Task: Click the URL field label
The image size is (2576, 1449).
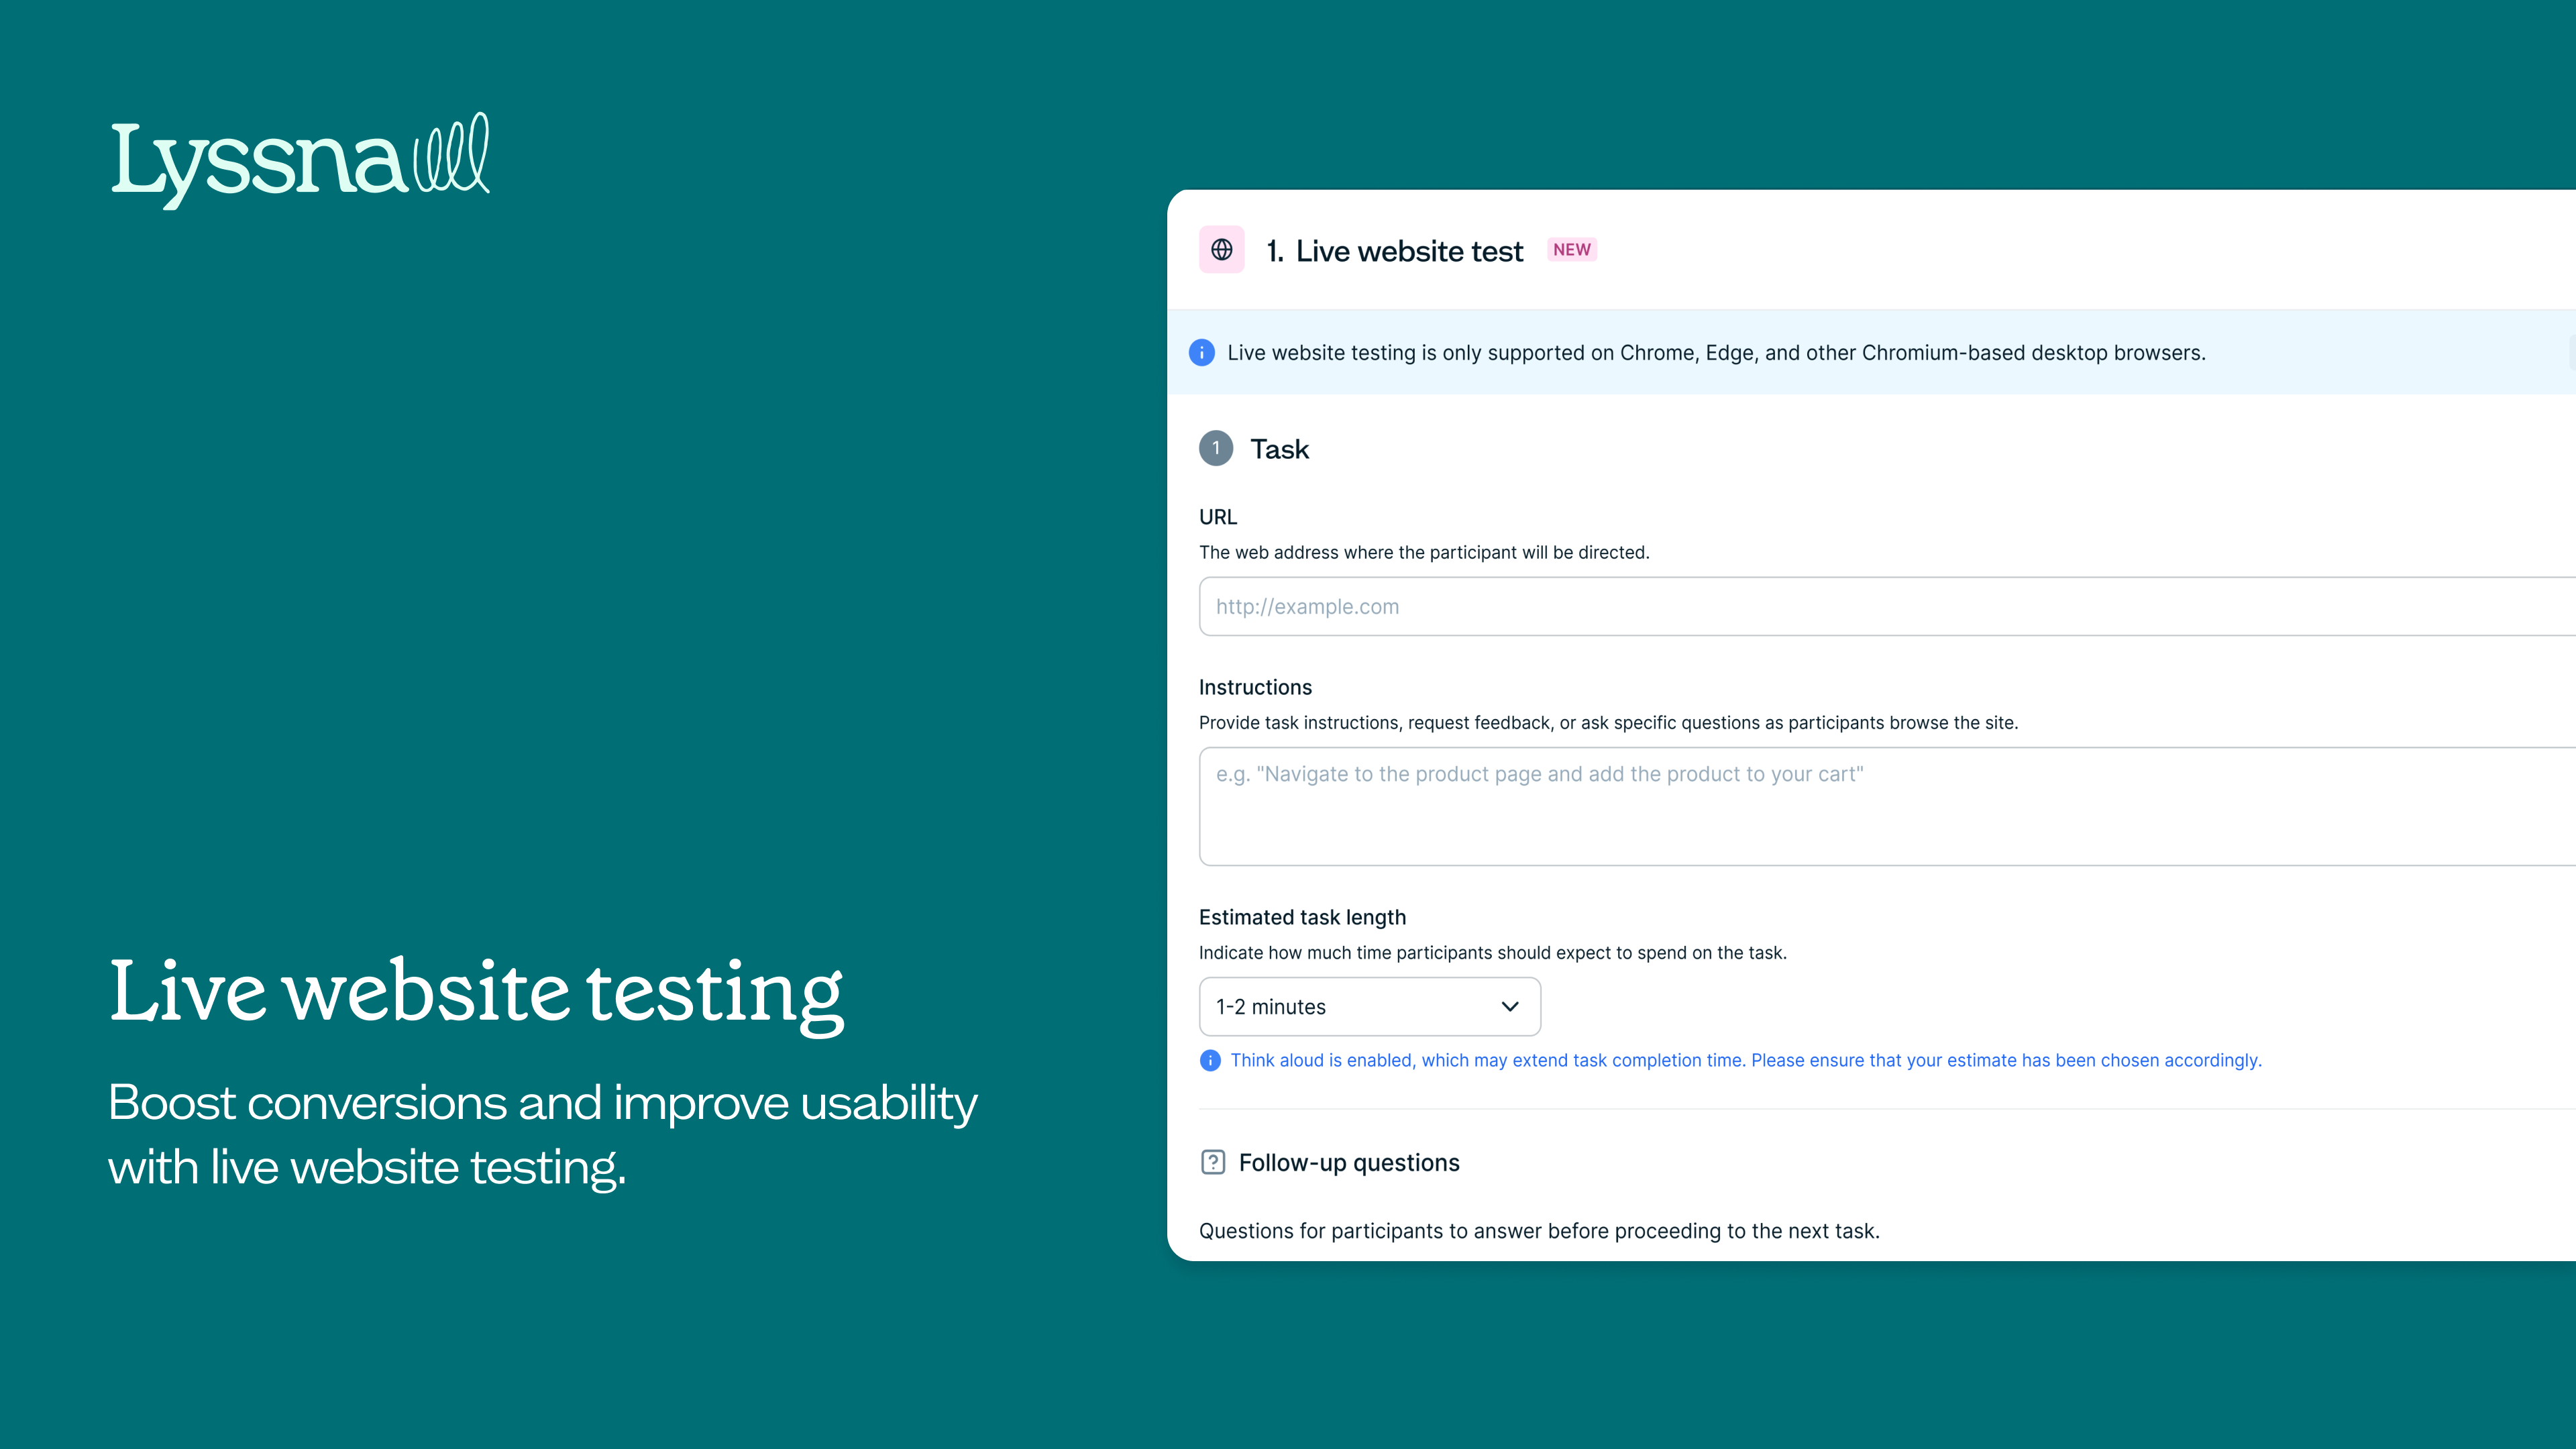Action: coord(1218,517)
